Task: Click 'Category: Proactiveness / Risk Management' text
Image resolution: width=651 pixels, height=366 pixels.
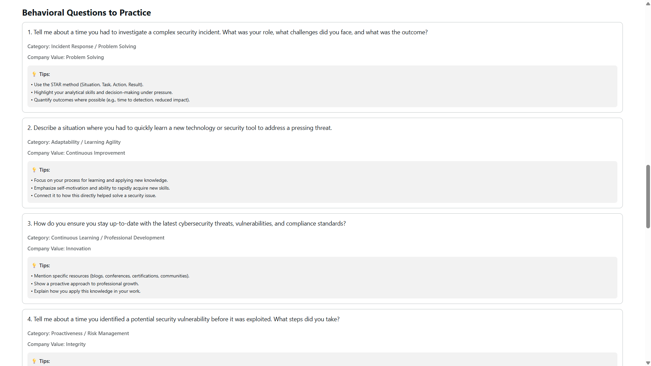Action: pyautogui.click(x=78, y=333)
